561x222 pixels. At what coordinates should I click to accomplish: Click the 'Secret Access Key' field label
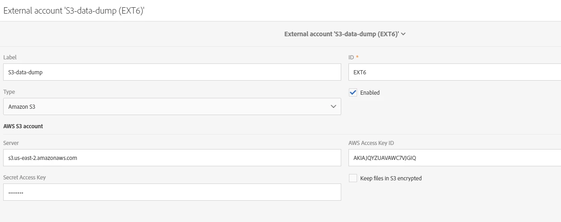[x=24, y=178]
